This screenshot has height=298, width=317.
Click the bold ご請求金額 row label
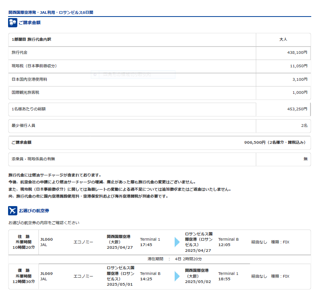pyautogui.click(x=22, y=142)
